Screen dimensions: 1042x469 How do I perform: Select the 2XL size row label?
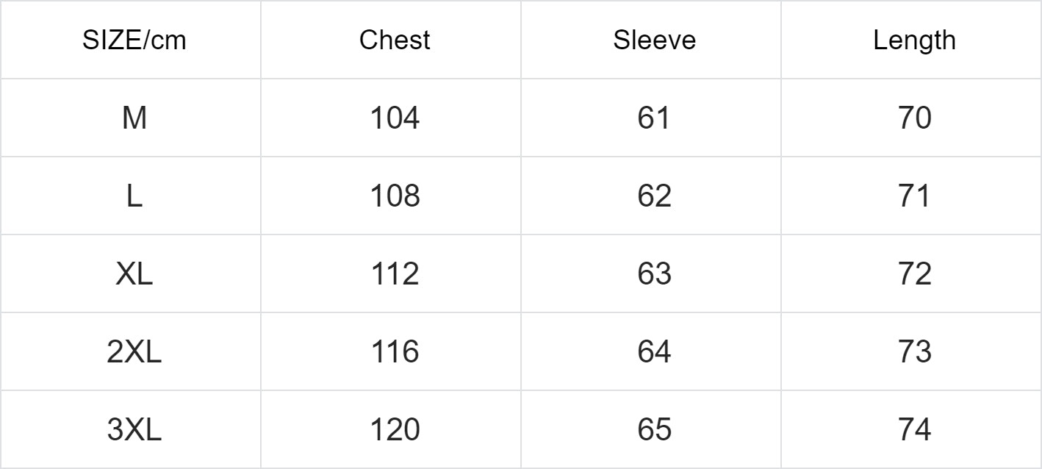pyautogui.click(x=134, y=351)
